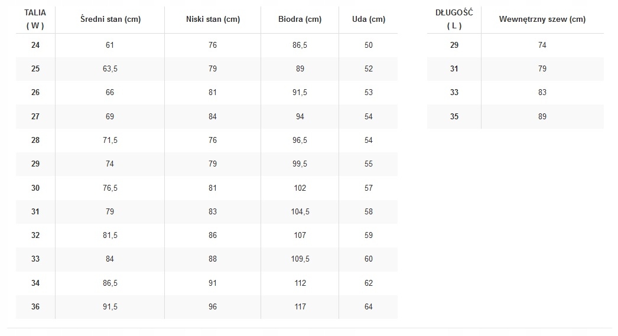Viewport: 618px width, 336px height.
Task: Select length size 31 row label
Action: point(454,68)
